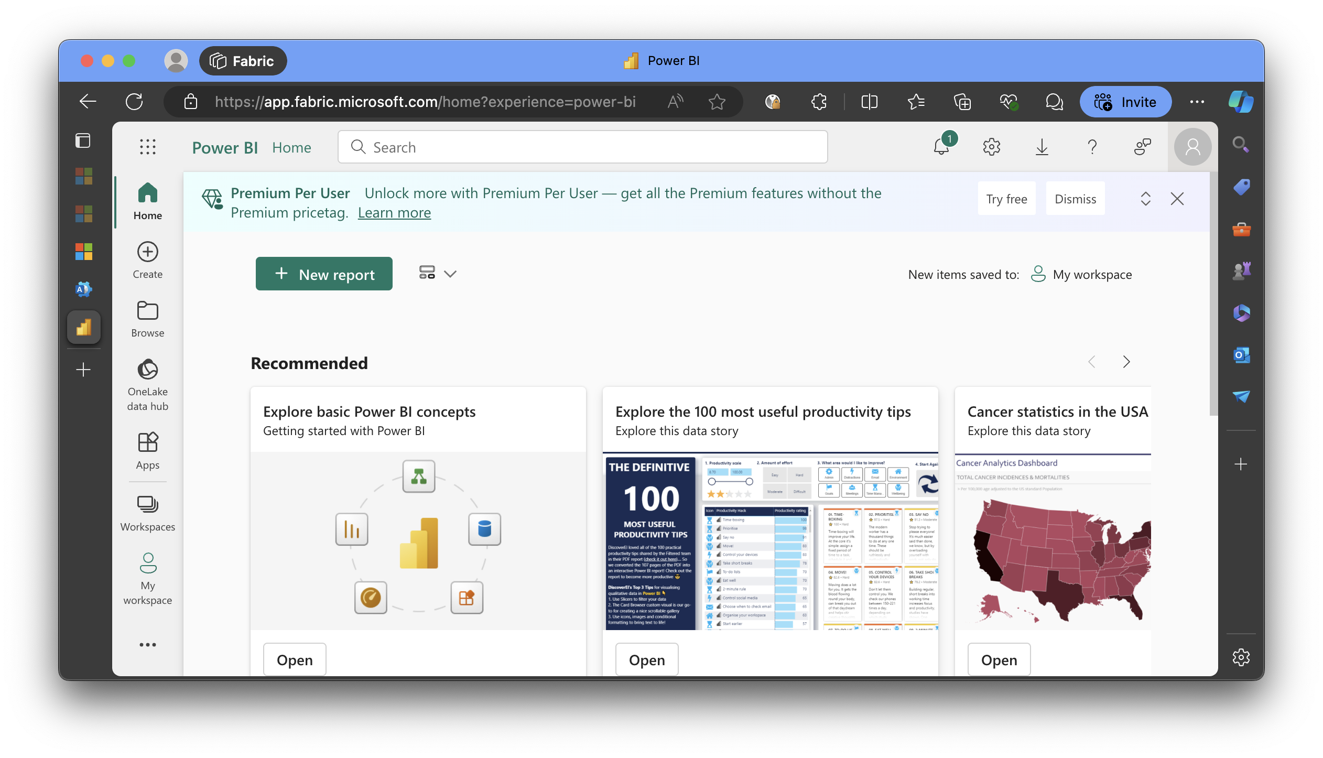Click the feedback people icon

point(1142,147)
